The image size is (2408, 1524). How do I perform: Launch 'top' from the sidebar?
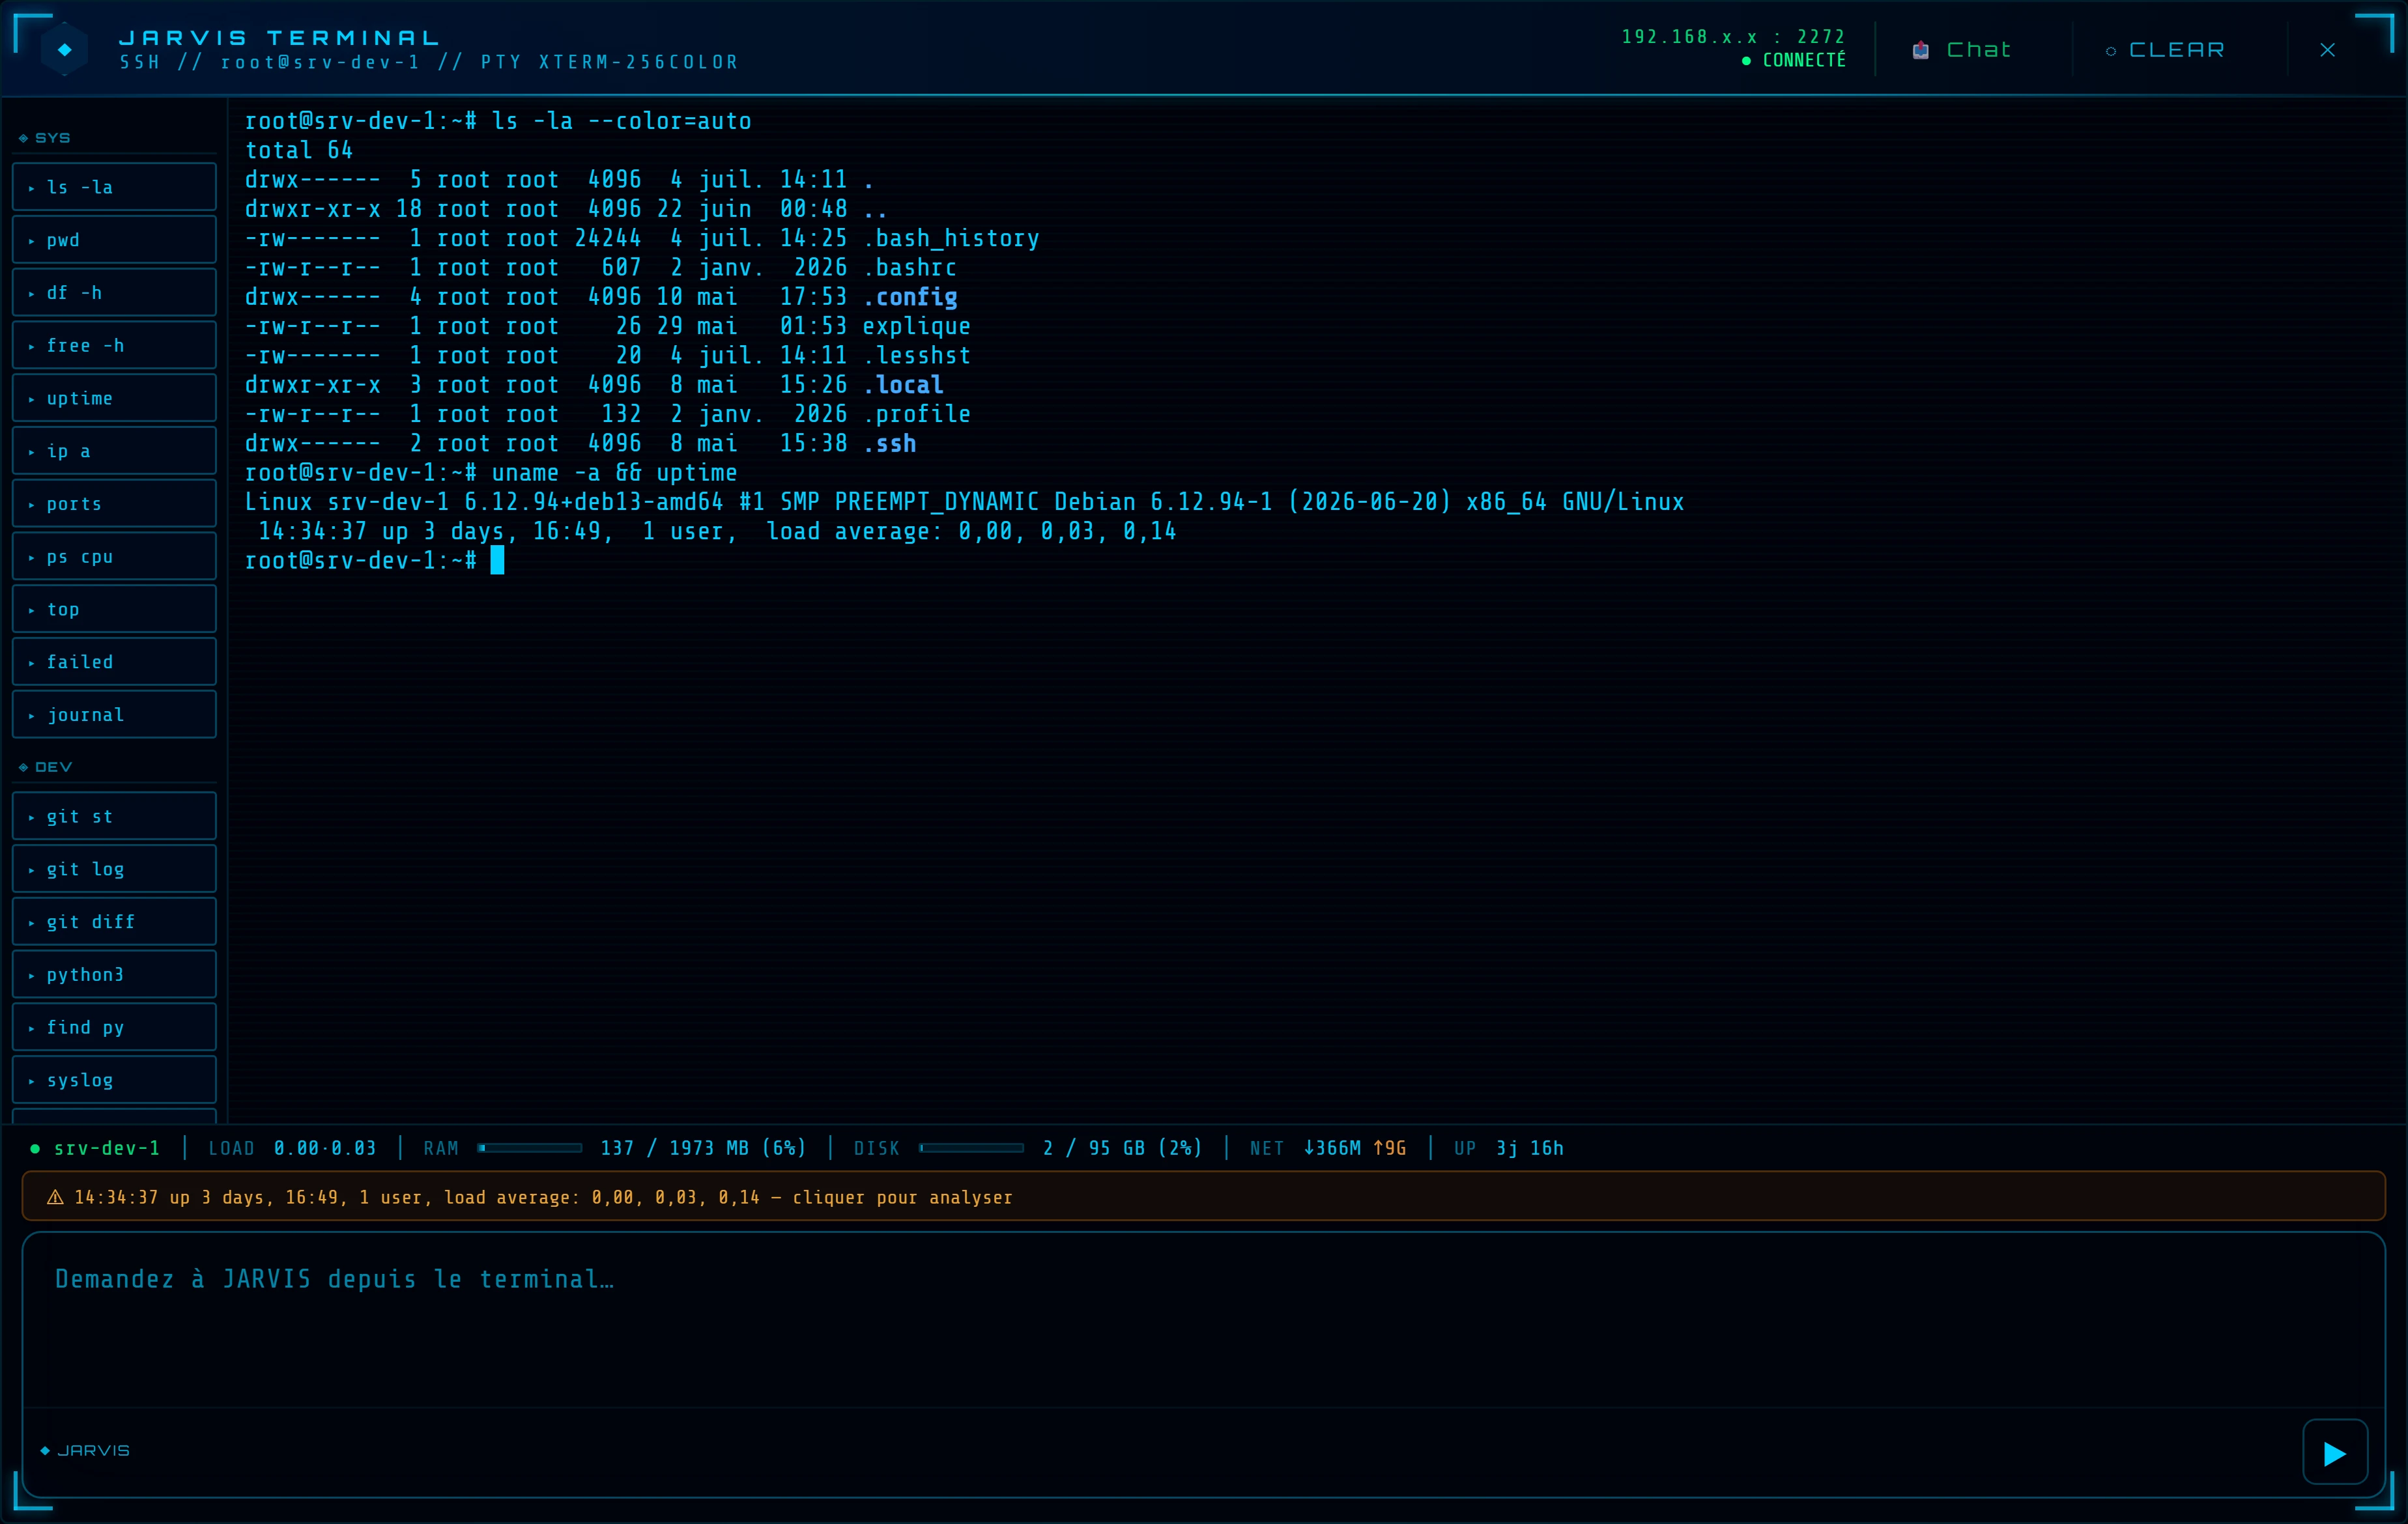pyautogui.click(x=114, y=610)
